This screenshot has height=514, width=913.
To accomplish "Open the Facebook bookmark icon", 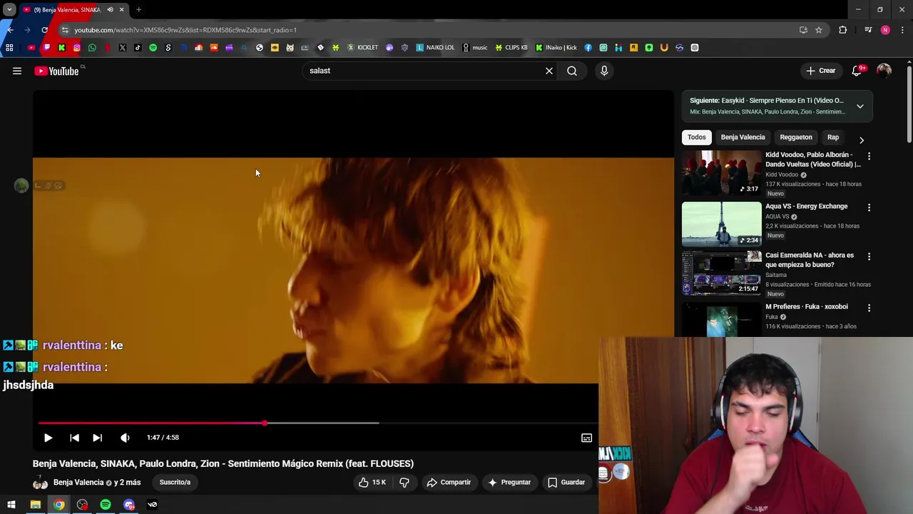I will tap(588, 48).
